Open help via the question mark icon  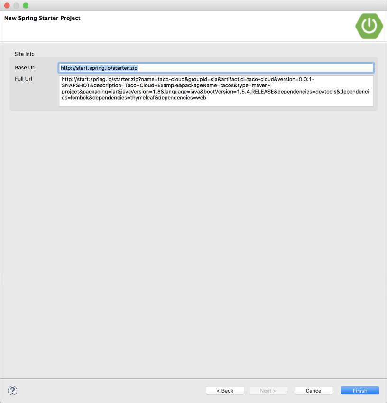coord(12,390)
